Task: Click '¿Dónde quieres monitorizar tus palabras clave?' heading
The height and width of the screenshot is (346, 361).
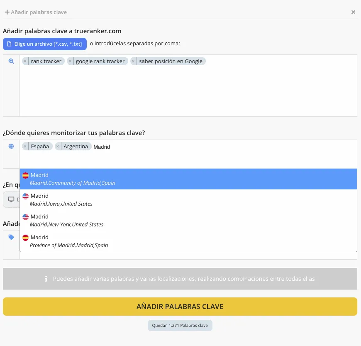Action: point(74,133)
